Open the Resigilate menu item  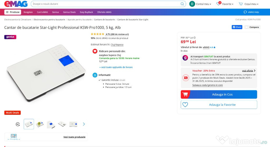point(28,12)
